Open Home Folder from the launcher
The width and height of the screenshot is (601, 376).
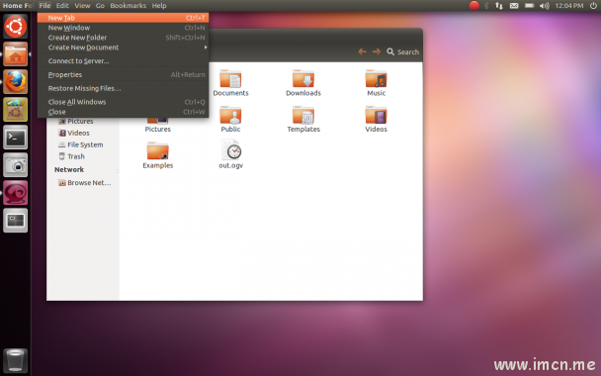(16, 54)
